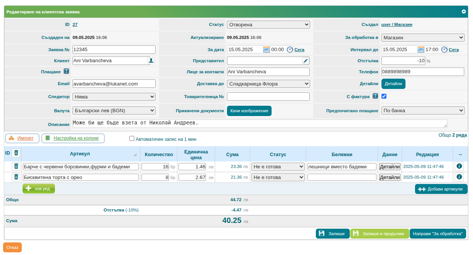Open ID link 27
The image size is (473, 255).
(x=75, y=24)
